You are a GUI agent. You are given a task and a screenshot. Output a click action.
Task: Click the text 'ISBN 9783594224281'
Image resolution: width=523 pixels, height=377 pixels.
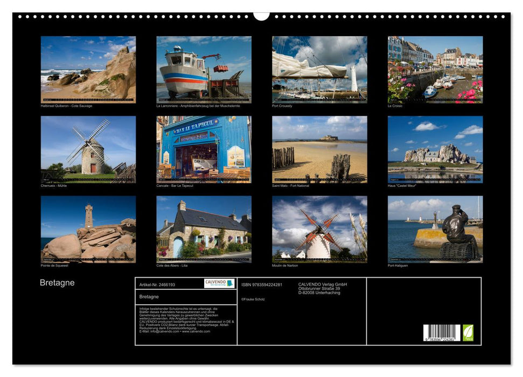tap(262, 284)
